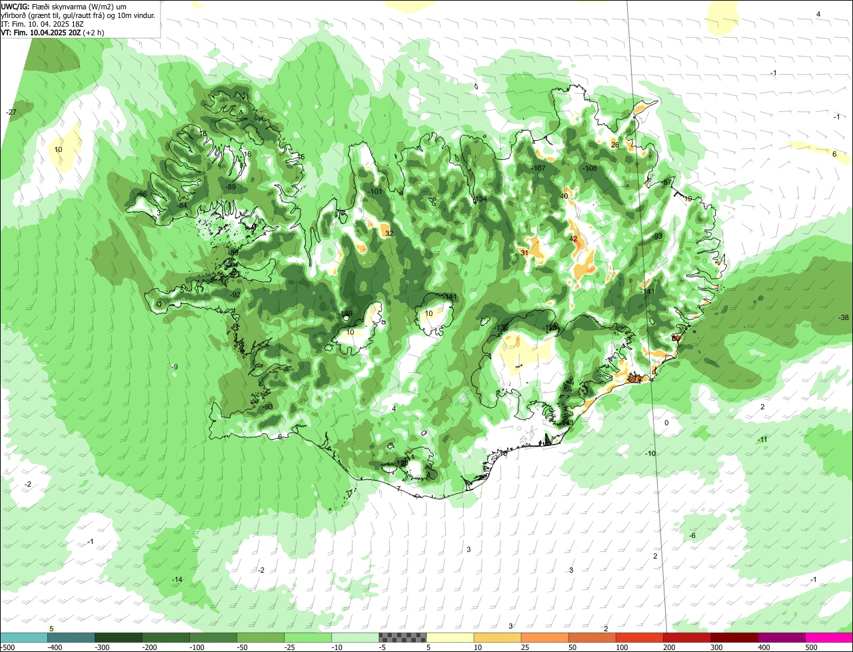
Task: Click the -500 legend label
Action: [7, 647]
